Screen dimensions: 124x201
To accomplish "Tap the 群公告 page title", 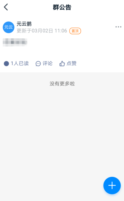I will [x=62, y=7].
